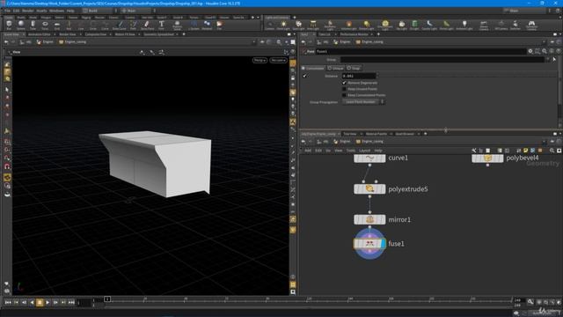The height and width of the screenshot is (317, 563).
Task: Click Engine in viewport path bar
Action: 45,42
